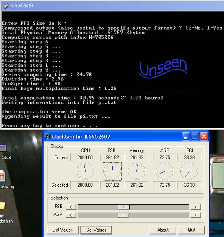
Task: Open the About dialog in ClockGen
Action: [163, 230]
